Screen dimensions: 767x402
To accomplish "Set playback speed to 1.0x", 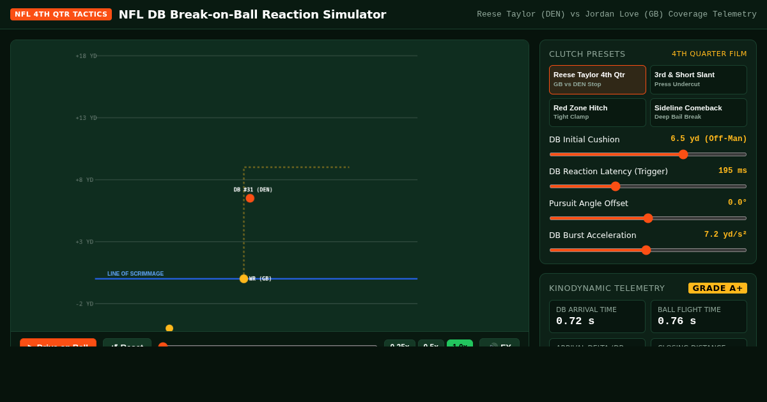I will [x=460, y=343].
